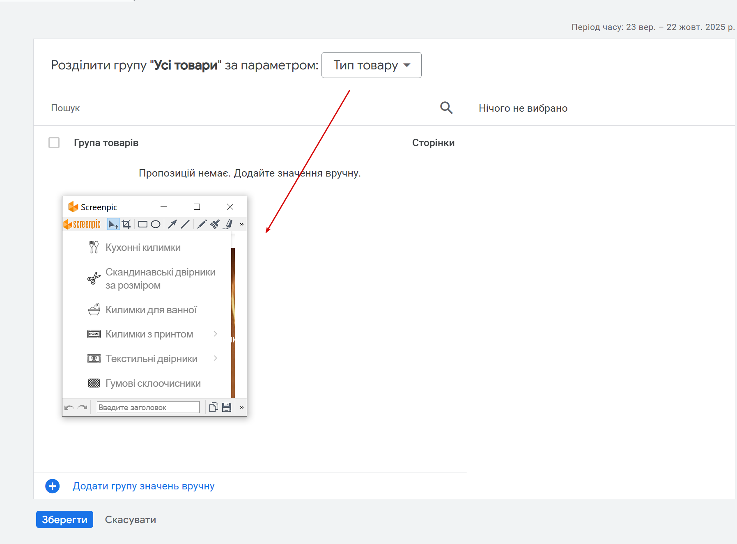Click the orange Screenpic logo in the toolbar
The height and width of the screenshot is (544, 737).
[82, 224]
